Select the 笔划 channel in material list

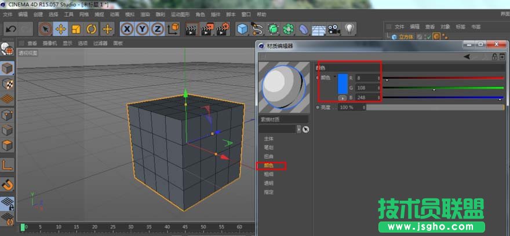point(268,147)
